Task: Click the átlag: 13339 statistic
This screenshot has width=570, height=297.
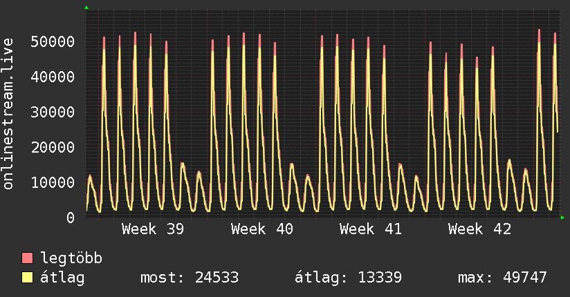Action: click(348, 278)
